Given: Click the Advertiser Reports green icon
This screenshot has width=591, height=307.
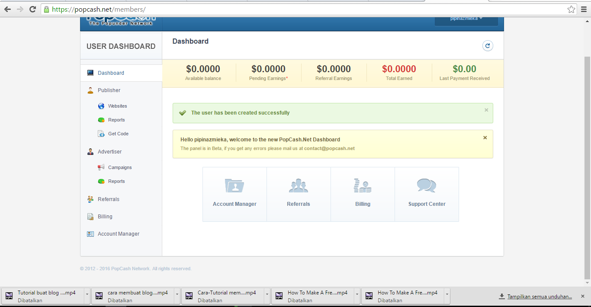Looking at the screenshot, I should 101,181.
